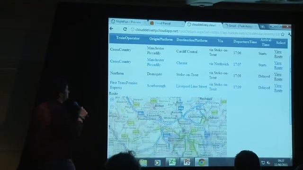Click the Stoke-on-Trent destination cell
Viewport: 303px width, 170px height.
pos(187,75)
